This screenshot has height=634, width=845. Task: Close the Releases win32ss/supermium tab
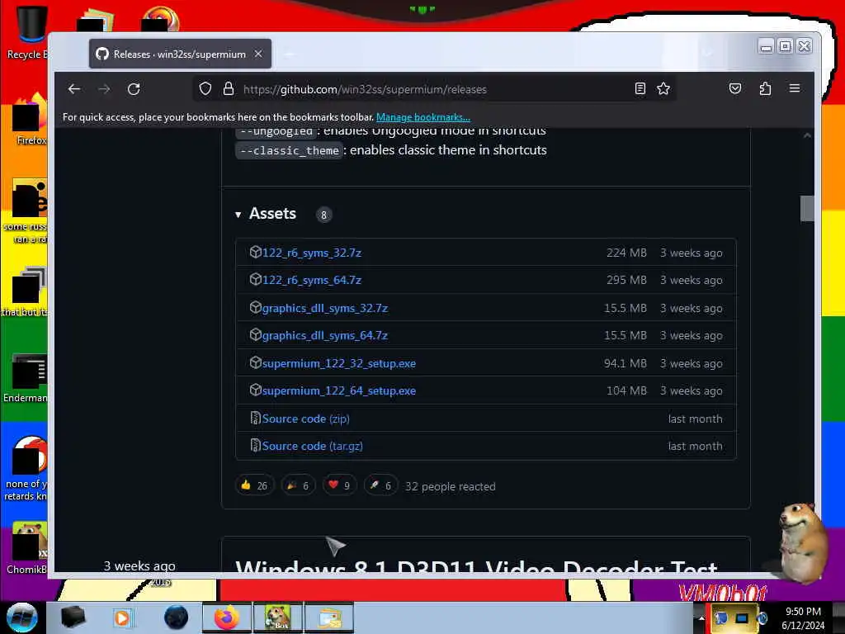[x=258, y=54]
